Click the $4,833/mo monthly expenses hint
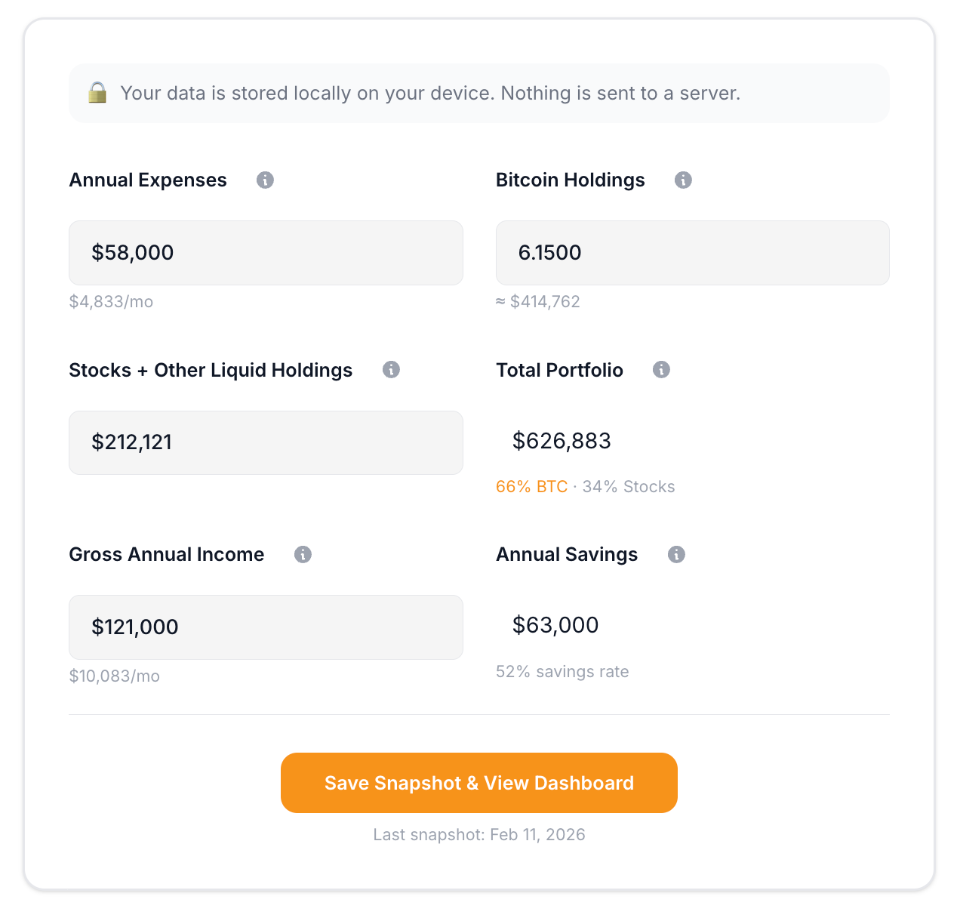 [x=111, y=302]
